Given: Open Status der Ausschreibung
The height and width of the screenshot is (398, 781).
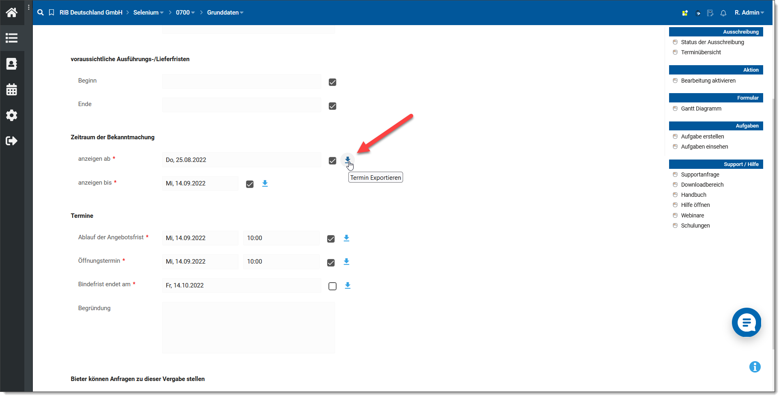Looking at the screenshot, I should point(712,42).
